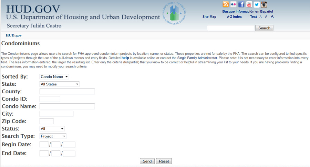The width and height of the screenshot is (310, 167).
Task: Click the End Date month field
Action: click(44, 154)
